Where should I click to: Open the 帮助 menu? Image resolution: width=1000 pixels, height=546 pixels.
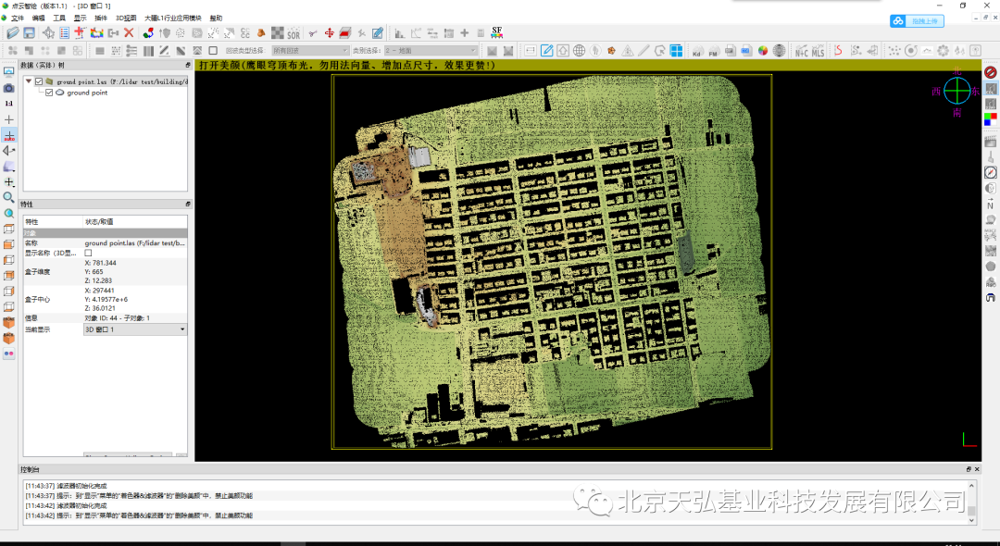(x=216, y=18)
